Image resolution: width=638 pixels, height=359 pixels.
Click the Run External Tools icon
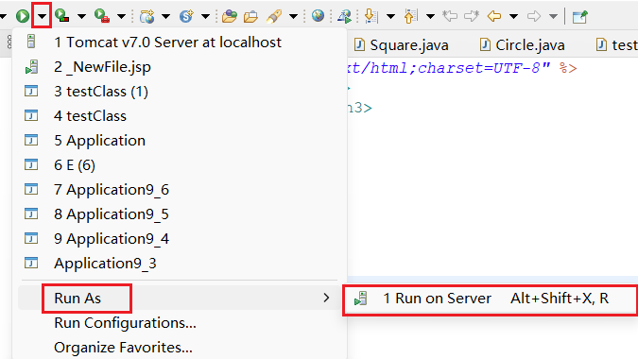pos(102,15)
